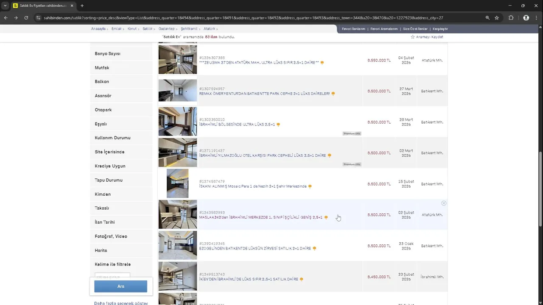Open thumbnail of İSKANI ALINMIŞ Mosaic Pera listing
This screenshot has width=543, height=305.
coord(178,183)
